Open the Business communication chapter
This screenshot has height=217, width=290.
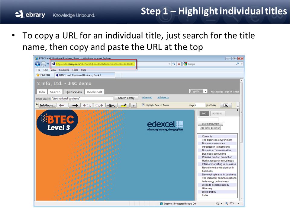click(216, 150)
